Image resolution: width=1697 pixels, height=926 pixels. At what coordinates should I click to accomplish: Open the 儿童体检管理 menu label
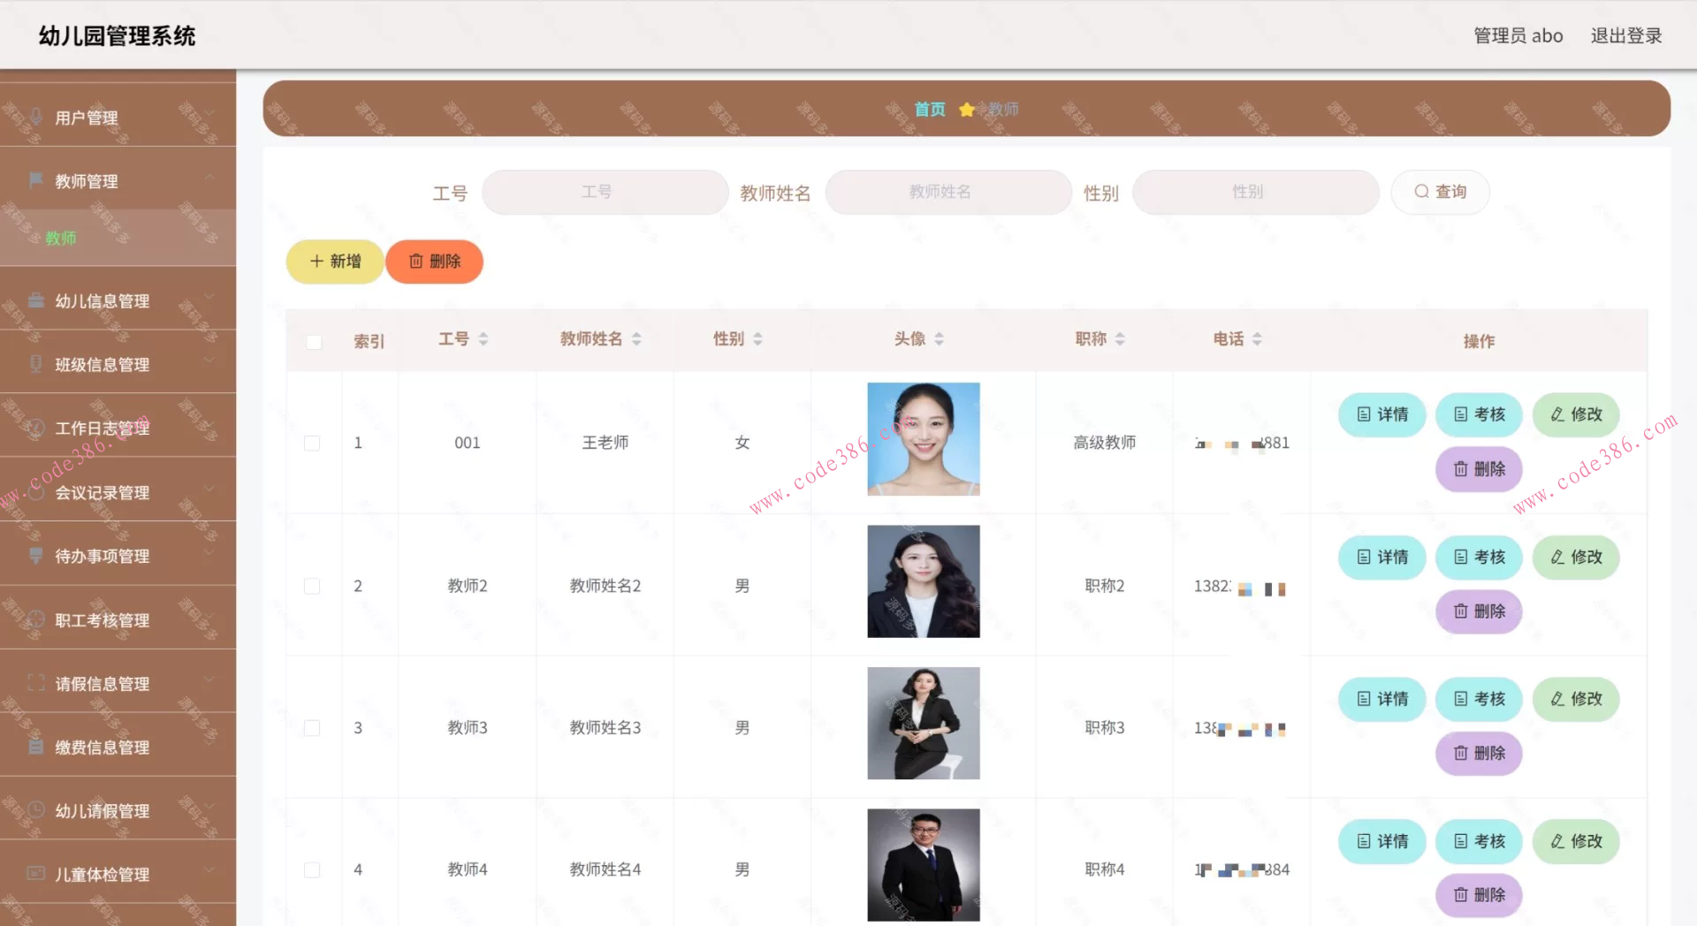[103, 875]
